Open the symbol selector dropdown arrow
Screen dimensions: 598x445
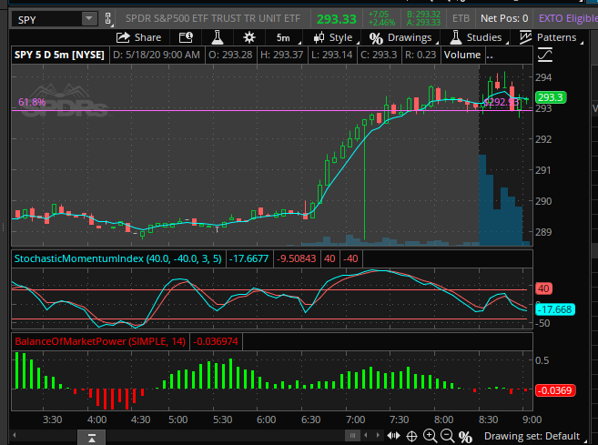click(x=89, y=19)
